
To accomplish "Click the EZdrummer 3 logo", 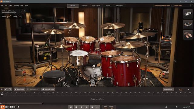I will pyautogui.click(x=10, y=107).
